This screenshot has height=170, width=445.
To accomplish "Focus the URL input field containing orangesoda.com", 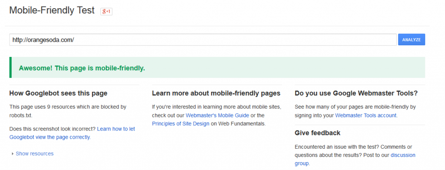I will [x=203, y=40].
